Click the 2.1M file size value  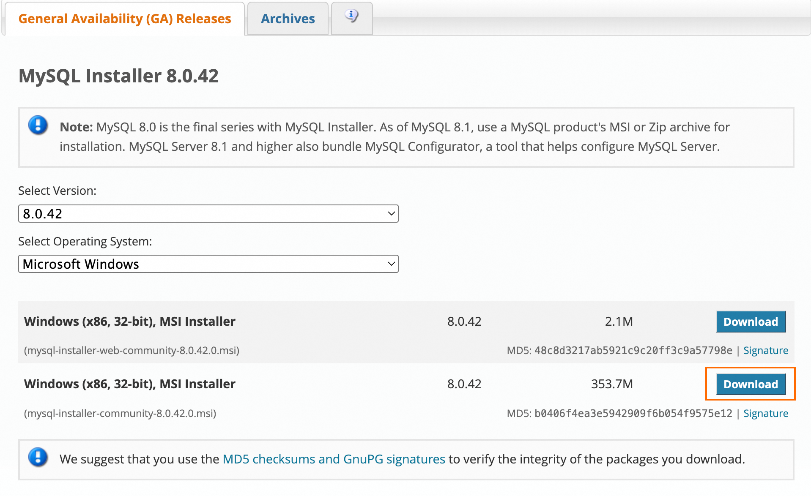pos(619,322)
